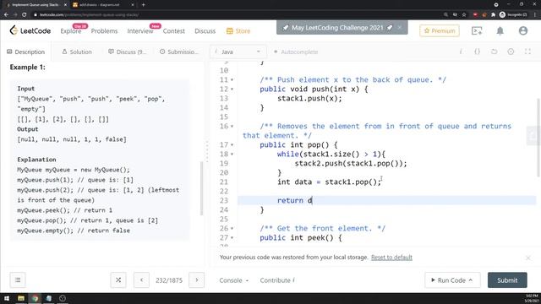Viewport: 541px width, 304px height.
Task: Go to the next problem
Action: point(197,280)
